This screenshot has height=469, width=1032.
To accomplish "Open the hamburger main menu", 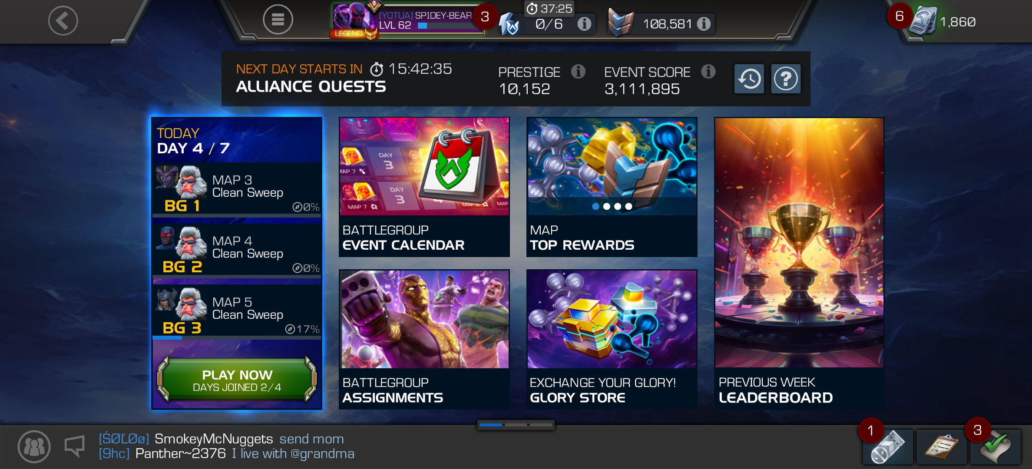I will pyautogui.click(x=278, y=20).
